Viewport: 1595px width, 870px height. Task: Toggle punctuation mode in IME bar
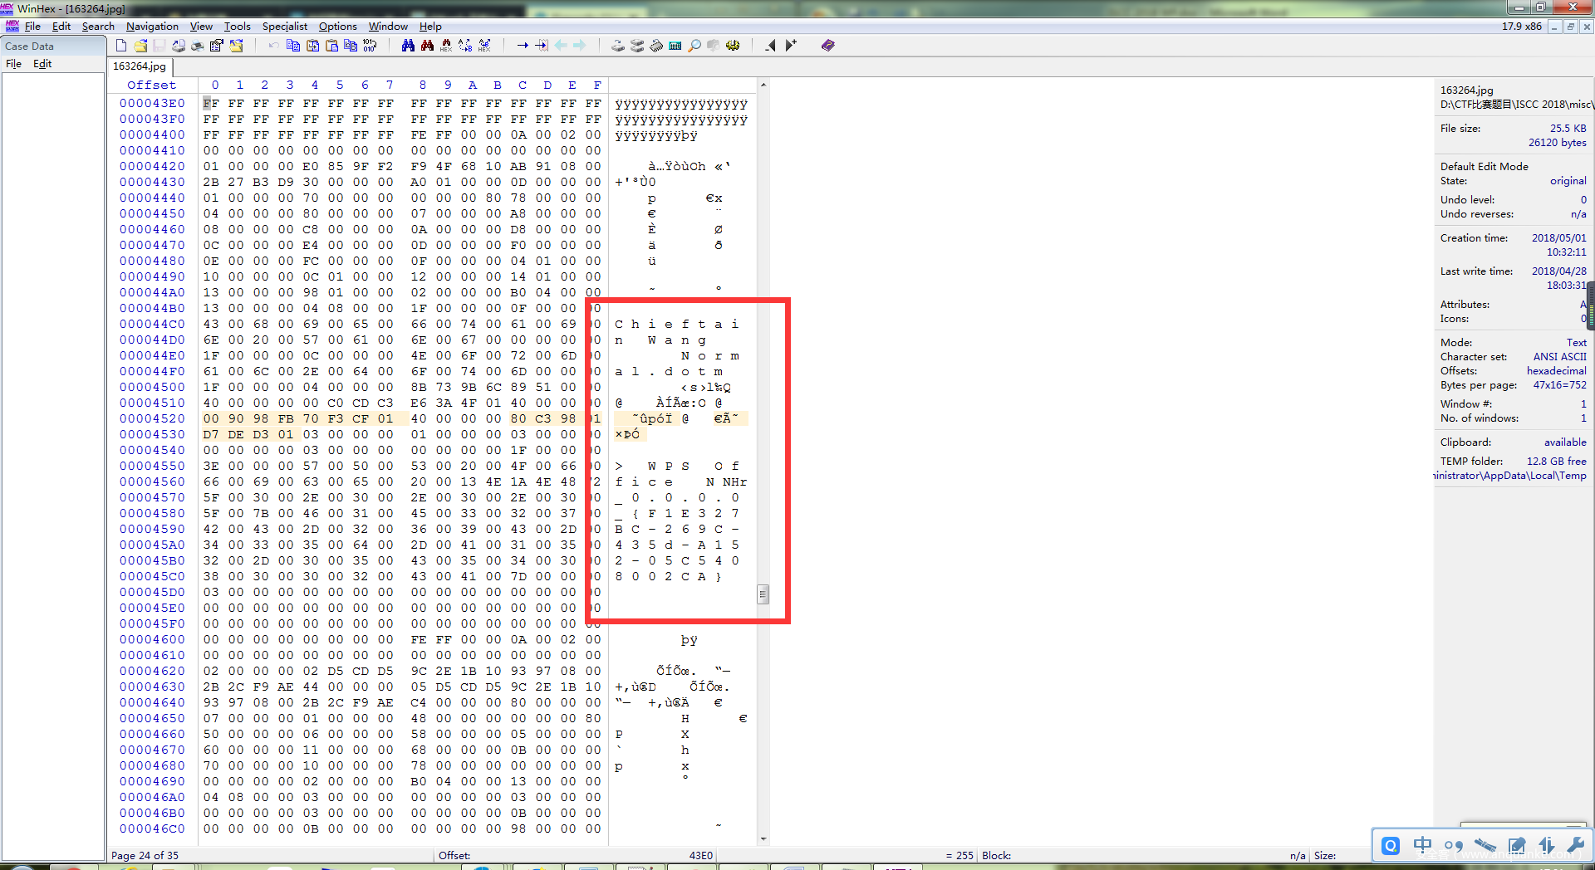point(1453,845)
